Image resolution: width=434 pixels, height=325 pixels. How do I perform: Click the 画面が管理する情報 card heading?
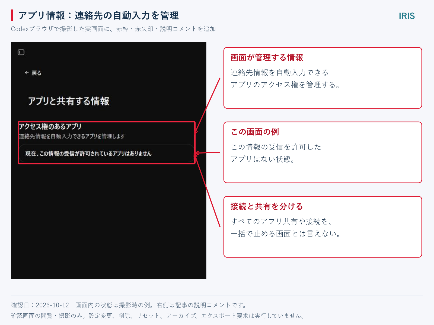[267, 57]
